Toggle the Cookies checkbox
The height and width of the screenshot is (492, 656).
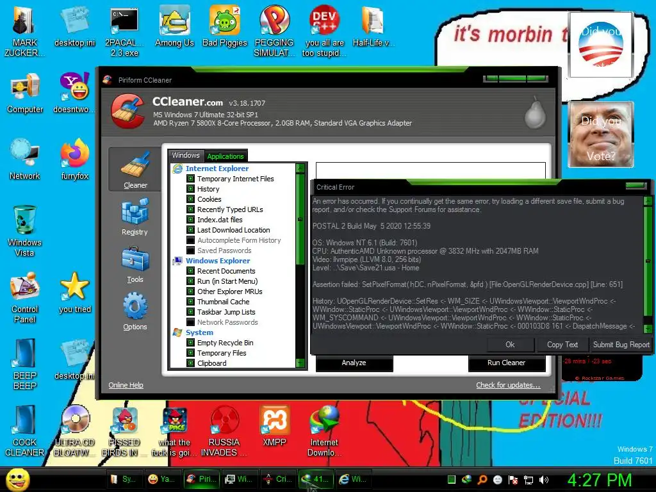pyautogui.click(x=190, y=199)
